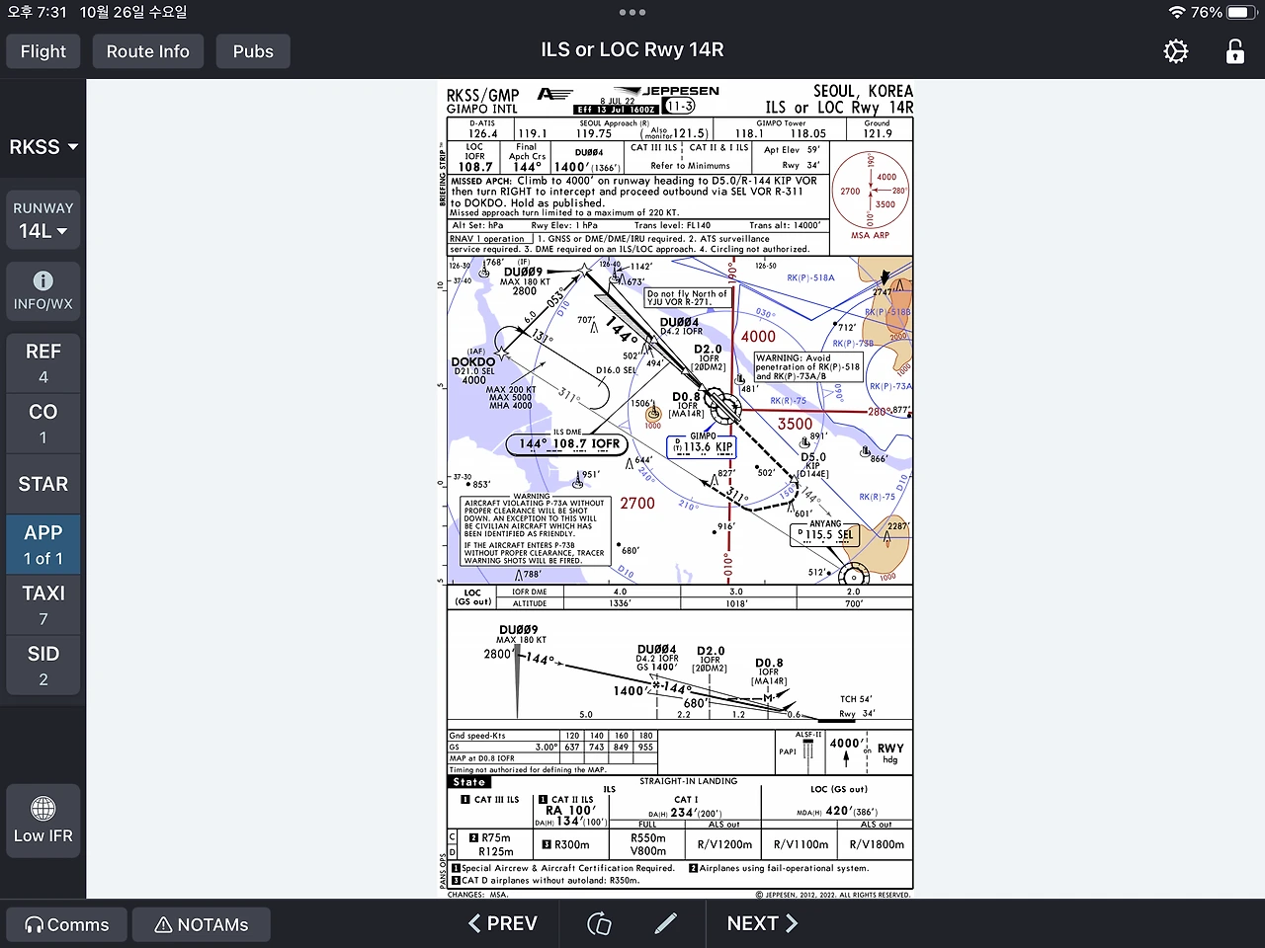
Task: Select the pencil annotation tool
Action: [x=666, y=923]
